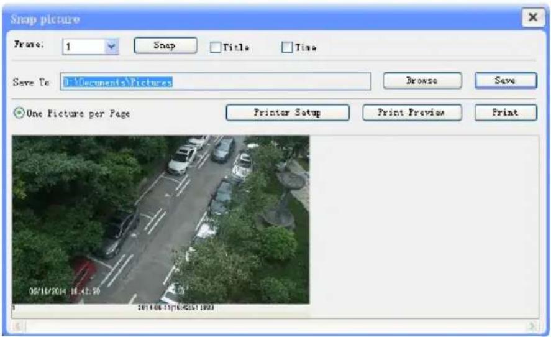Image resolution: width=551 pixels, height=337 pixels.
Task: Select the snapped parking lot thumbnail
Action: [x=161, y=219]
